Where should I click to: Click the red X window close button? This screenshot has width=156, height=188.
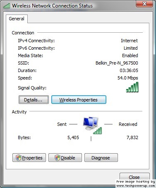tap(144, 4)
